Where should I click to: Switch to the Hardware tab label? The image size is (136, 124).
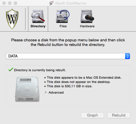[87, 26]
